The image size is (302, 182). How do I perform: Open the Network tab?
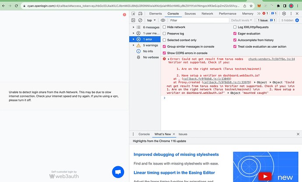point(207,14)
